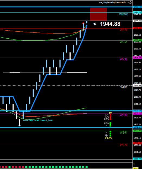Screen dimensions: 142x169
Task: Select the dark red rectangle zone
Action: point(98,14)
